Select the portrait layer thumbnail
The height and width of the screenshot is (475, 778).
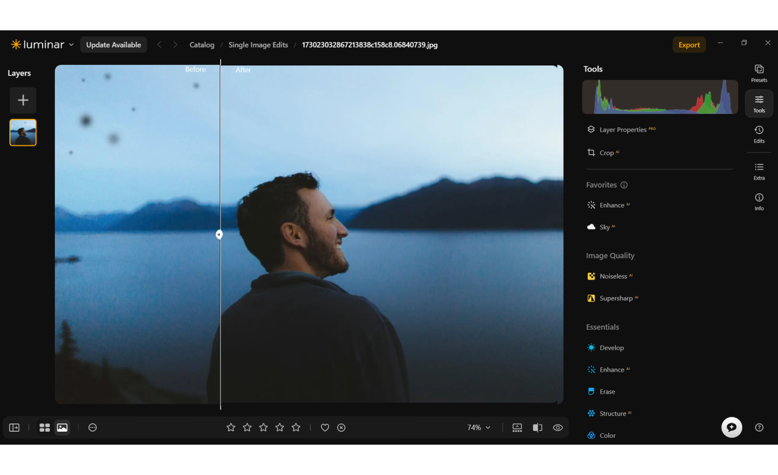(23, 132)
